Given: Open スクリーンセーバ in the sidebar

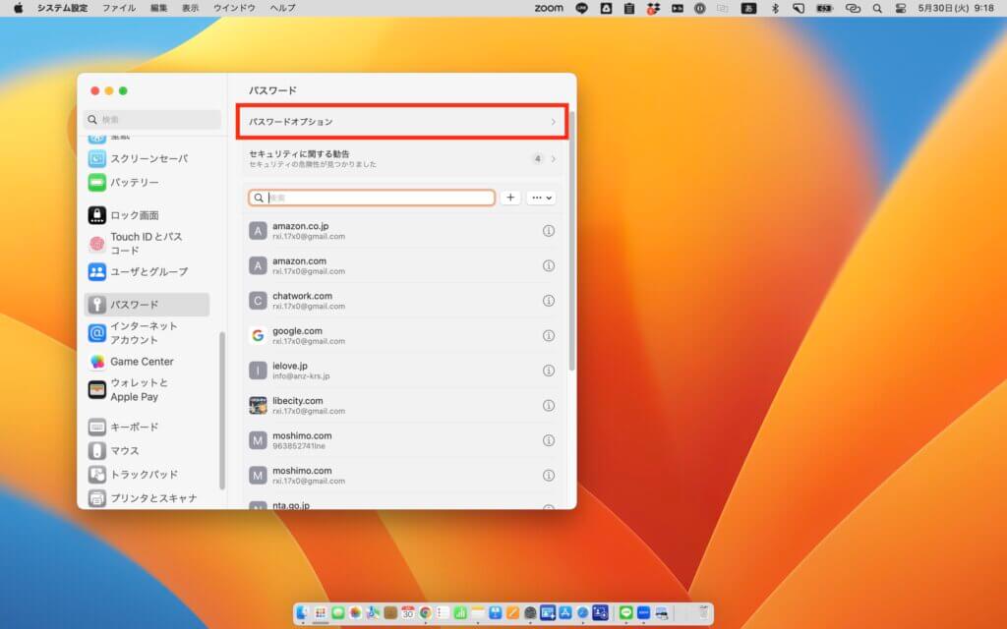Looking at the screenshot, I should (149, 158).
